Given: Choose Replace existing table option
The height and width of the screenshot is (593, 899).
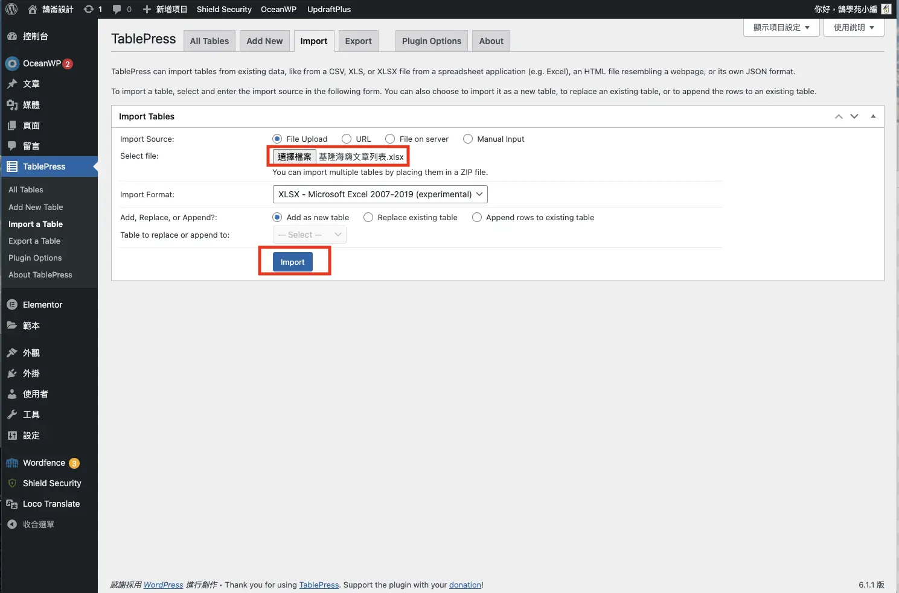Looking at the screenshot, I should pyautogui.click(x=368, y=217).
